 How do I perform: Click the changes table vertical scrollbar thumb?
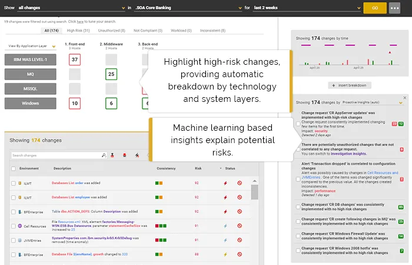click(x=254, y=192)
